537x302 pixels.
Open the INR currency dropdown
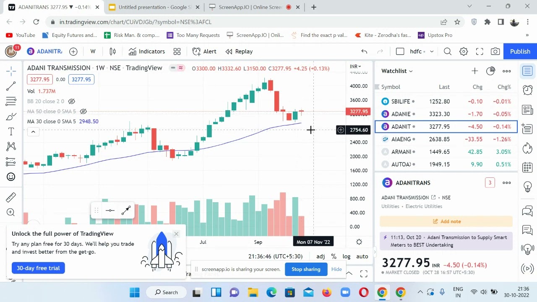pos(355,66)
